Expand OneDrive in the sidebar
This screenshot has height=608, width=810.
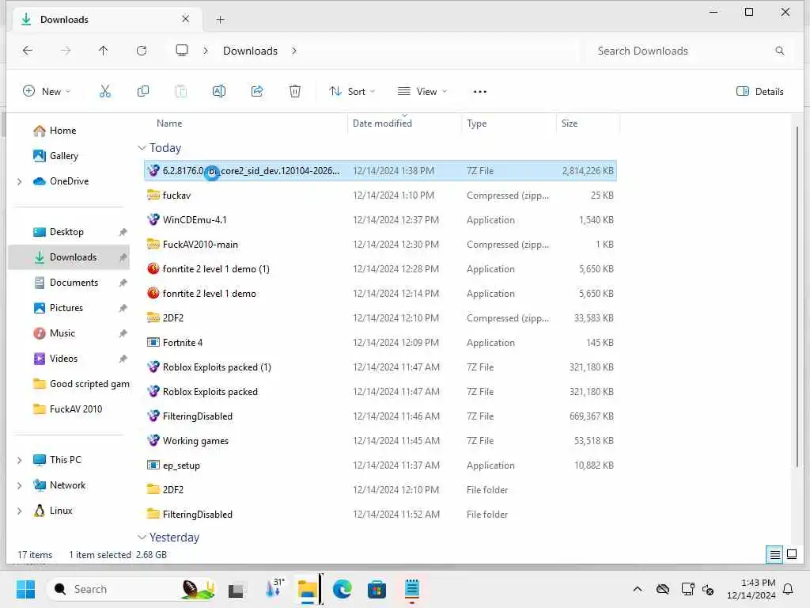point(20,181)
